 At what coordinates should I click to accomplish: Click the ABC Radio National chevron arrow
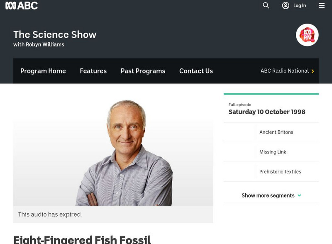[x=312, y=71]
